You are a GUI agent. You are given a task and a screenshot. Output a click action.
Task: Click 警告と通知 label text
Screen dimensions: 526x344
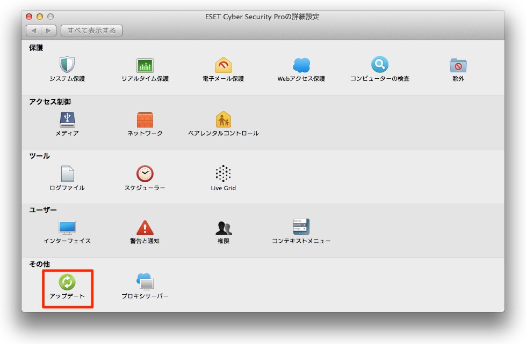(145, 241)
